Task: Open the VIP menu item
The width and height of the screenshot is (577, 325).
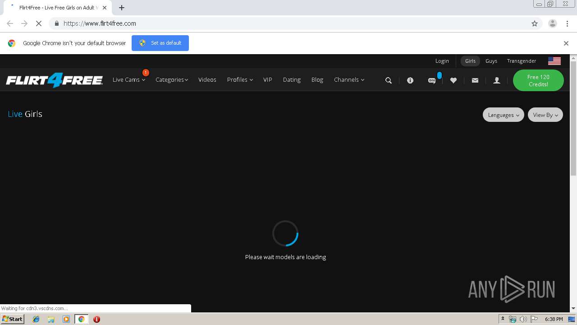Action: tap(268, 80)
